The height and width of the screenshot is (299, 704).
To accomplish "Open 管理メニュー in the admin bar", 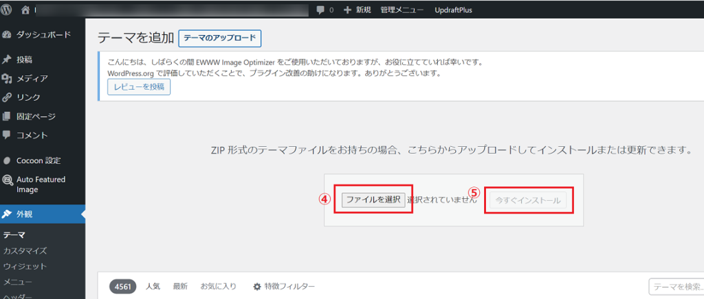I will pos(401,10).
